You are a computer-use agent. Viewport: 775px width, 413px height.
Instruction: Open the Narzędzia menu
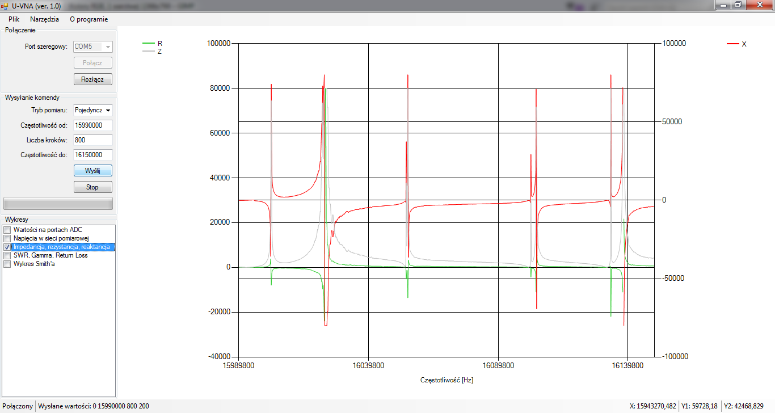tap(44, 19)
